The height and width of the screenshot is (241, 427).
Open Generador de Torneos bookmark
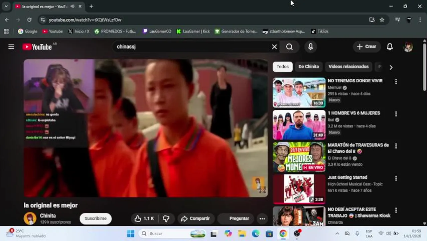pyautogui.click(x=236, y=31)
